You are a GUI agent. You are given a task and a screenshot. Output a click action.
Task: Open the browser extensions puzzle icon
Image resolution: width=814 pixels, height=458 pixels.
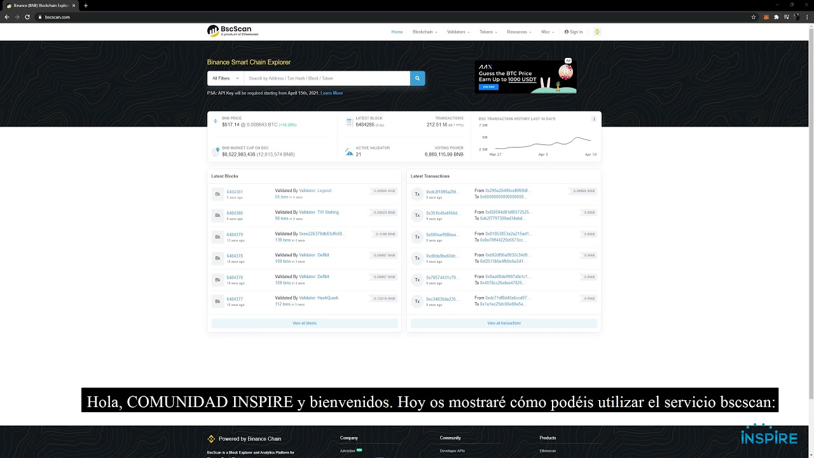point(776,17)
